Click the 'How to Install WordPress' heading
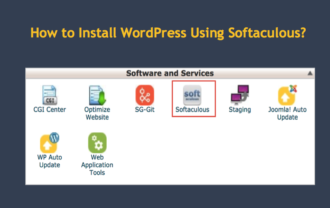The width and height of the screenshot is (330, 208). coord(168,33)
